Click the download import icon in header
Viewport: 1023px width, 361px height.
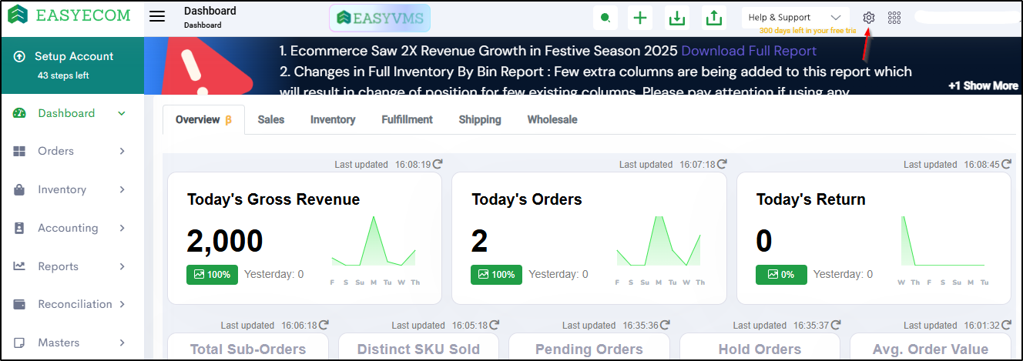(x=677, y=18)
